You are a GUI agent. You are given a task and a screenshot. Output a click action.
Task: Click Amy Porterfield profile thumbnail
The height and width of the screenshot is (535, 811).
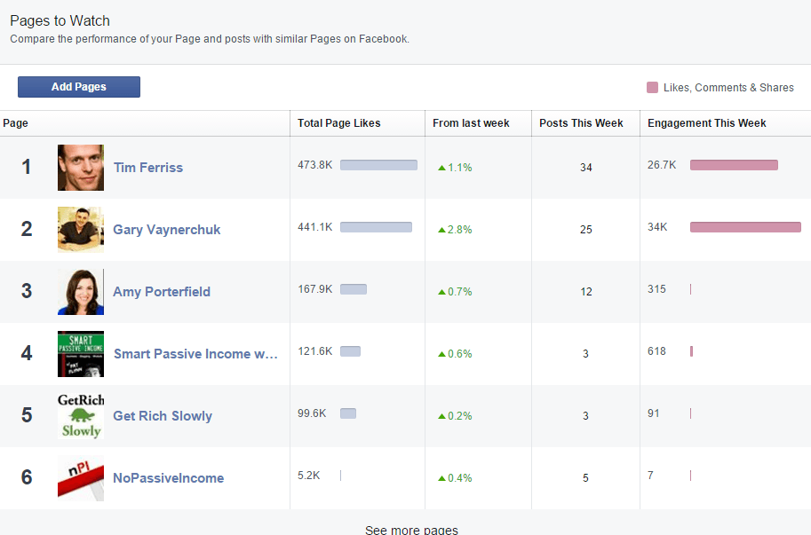coord(81,292)
